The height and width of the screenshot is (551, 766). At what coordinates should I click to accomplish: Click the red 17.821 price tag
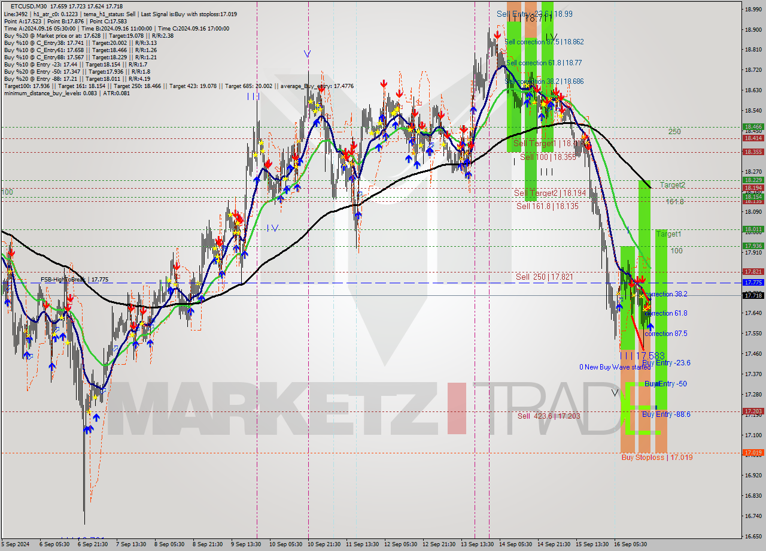point(753,271)
